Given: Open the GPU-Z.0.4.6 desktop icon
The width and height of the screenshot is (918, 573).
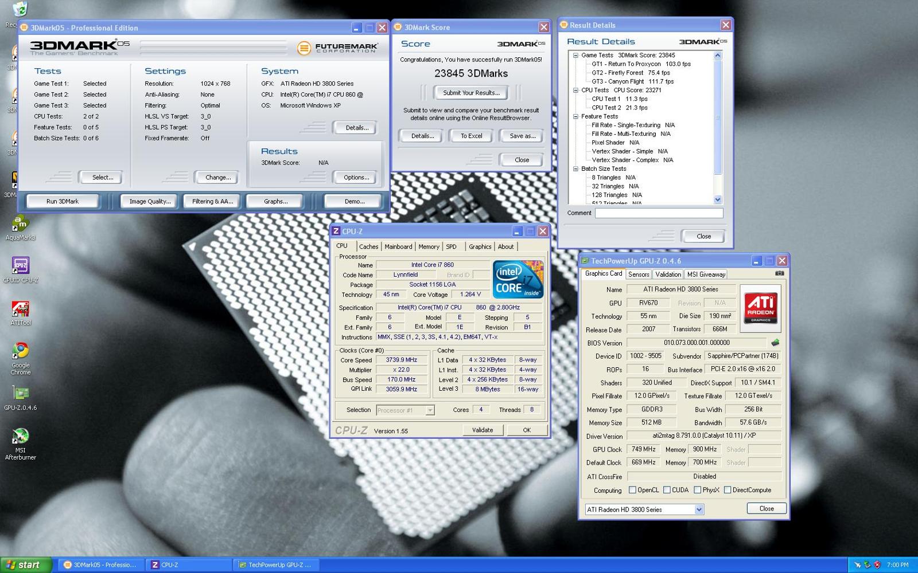Looking at the screenshot, I should pos(20,398).
